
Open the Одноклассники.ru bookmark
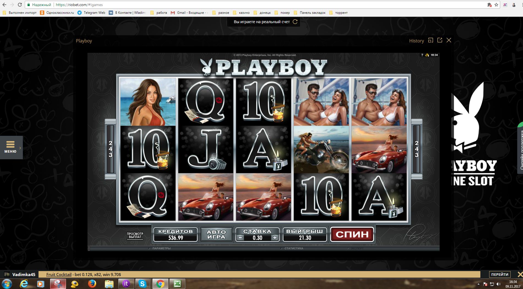(x=57, y=13)
